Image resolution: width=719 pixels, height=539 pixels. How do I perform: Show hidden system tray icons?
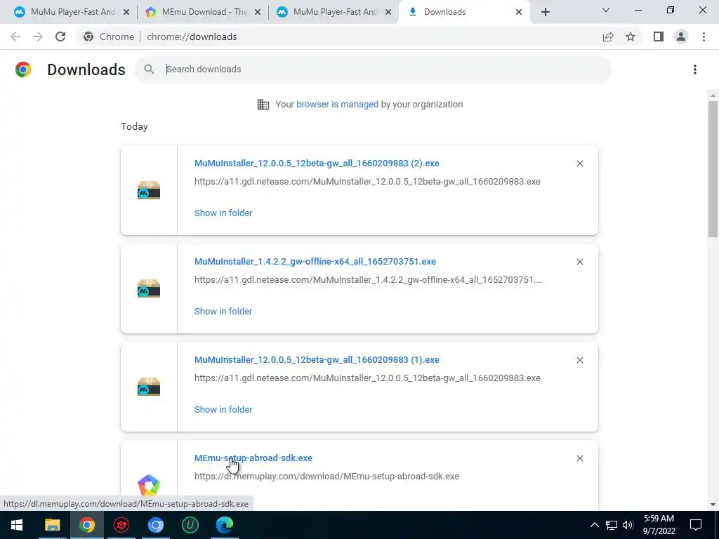tap(594, 525)
